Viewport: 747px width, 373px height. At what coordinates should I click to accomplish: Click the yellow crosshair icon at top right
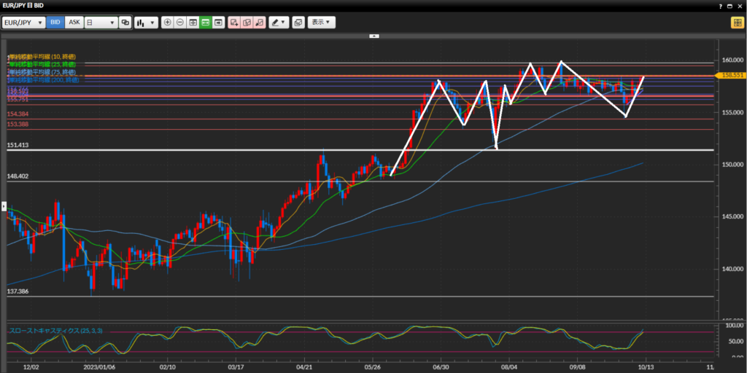(736, 23)
